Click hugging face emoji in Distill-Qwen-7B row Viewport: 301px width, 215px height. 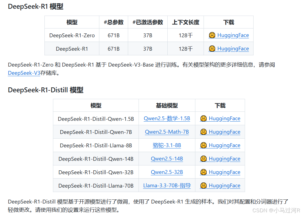[204, 132]
